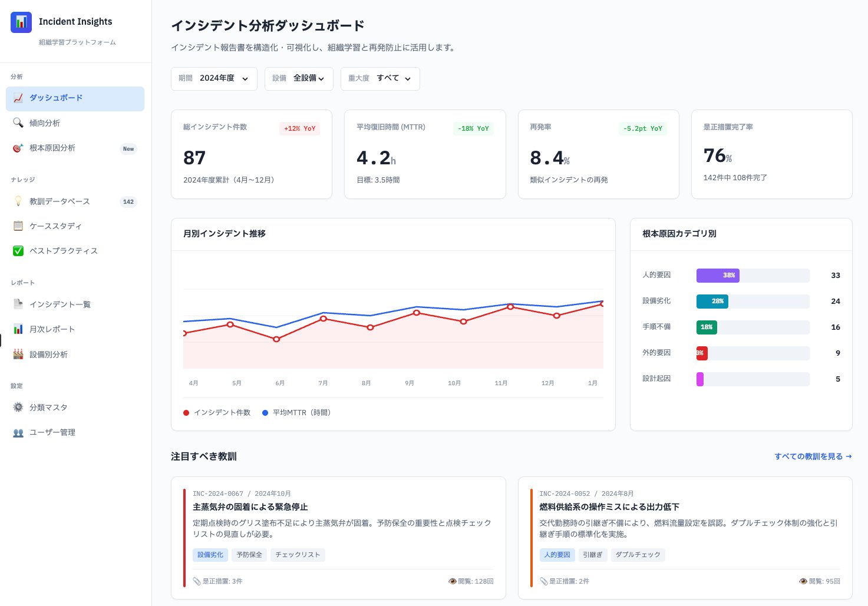Open the 重大度 すべて dropdown
This screenshot has height=606, width=868.
point(380,78)
